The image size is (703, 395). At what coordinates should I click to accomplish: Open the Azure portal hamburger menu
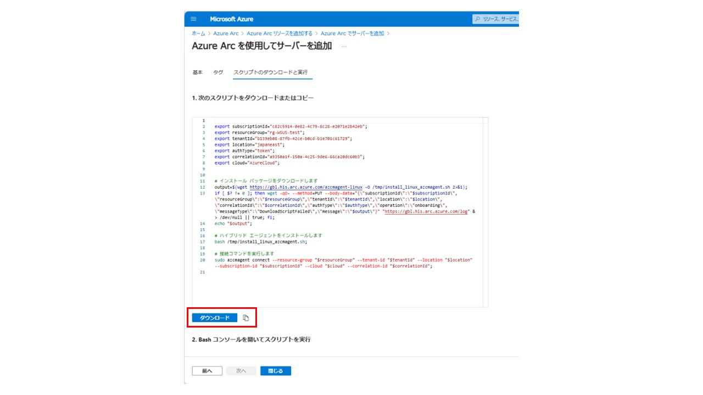[x=193, y=19]
